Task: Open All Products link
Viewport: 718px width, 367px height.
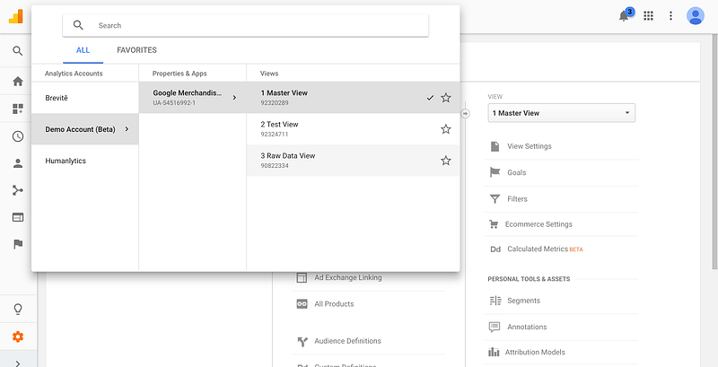Action: [334, 304]
